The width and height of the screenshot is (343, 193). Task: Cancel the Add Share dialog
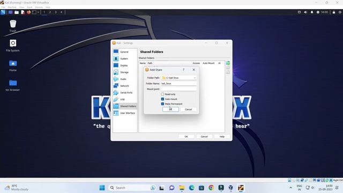point(188,109)
